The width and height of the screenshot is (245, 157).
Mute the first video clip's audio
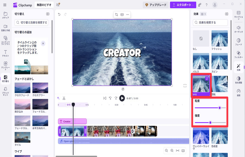tap(63, 131)
